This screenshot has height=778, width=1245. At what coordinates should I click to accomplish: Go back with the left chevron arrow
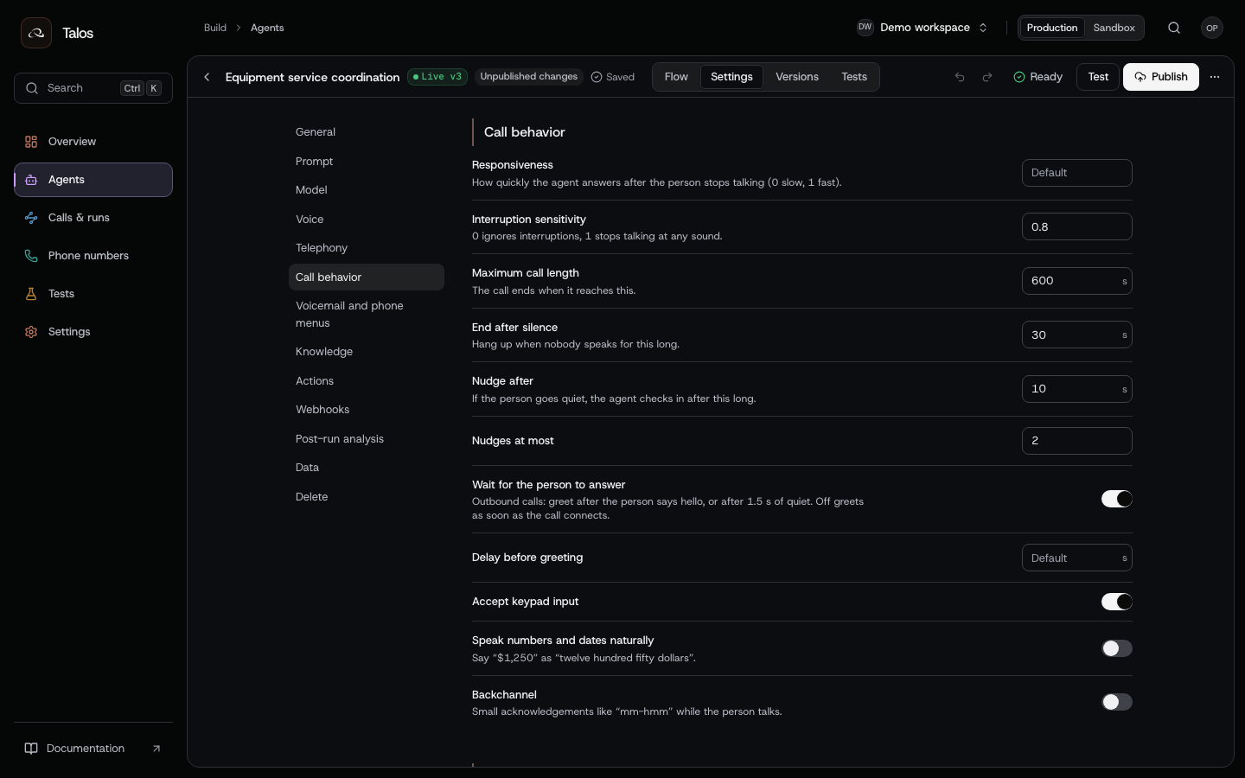click(x=207, y=77)
